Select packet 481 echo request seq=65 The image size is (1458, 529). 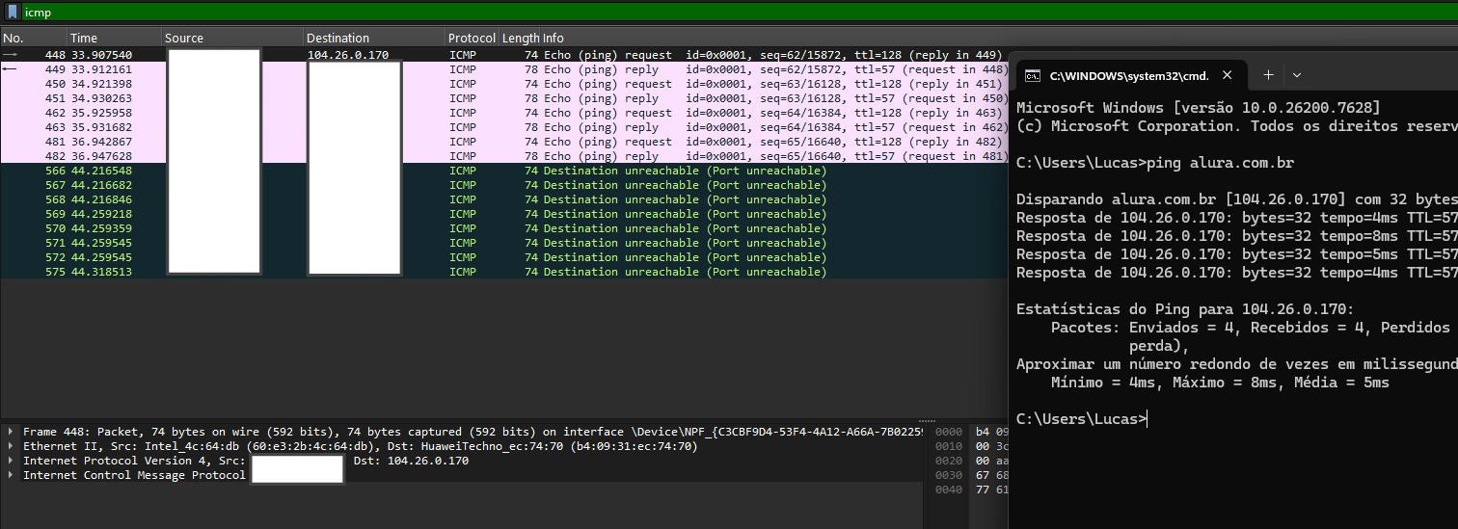[x=503, y=142]
